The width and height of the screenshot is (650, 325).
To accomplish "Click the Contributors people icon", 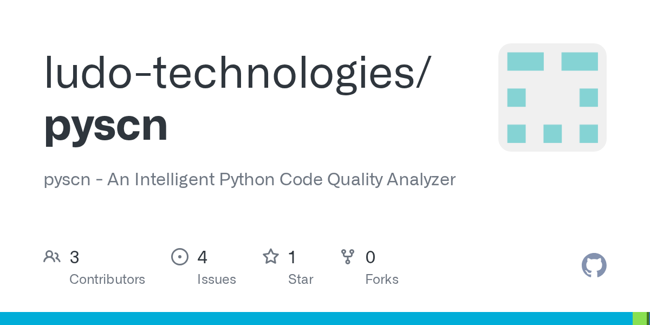I will [52, 257].
